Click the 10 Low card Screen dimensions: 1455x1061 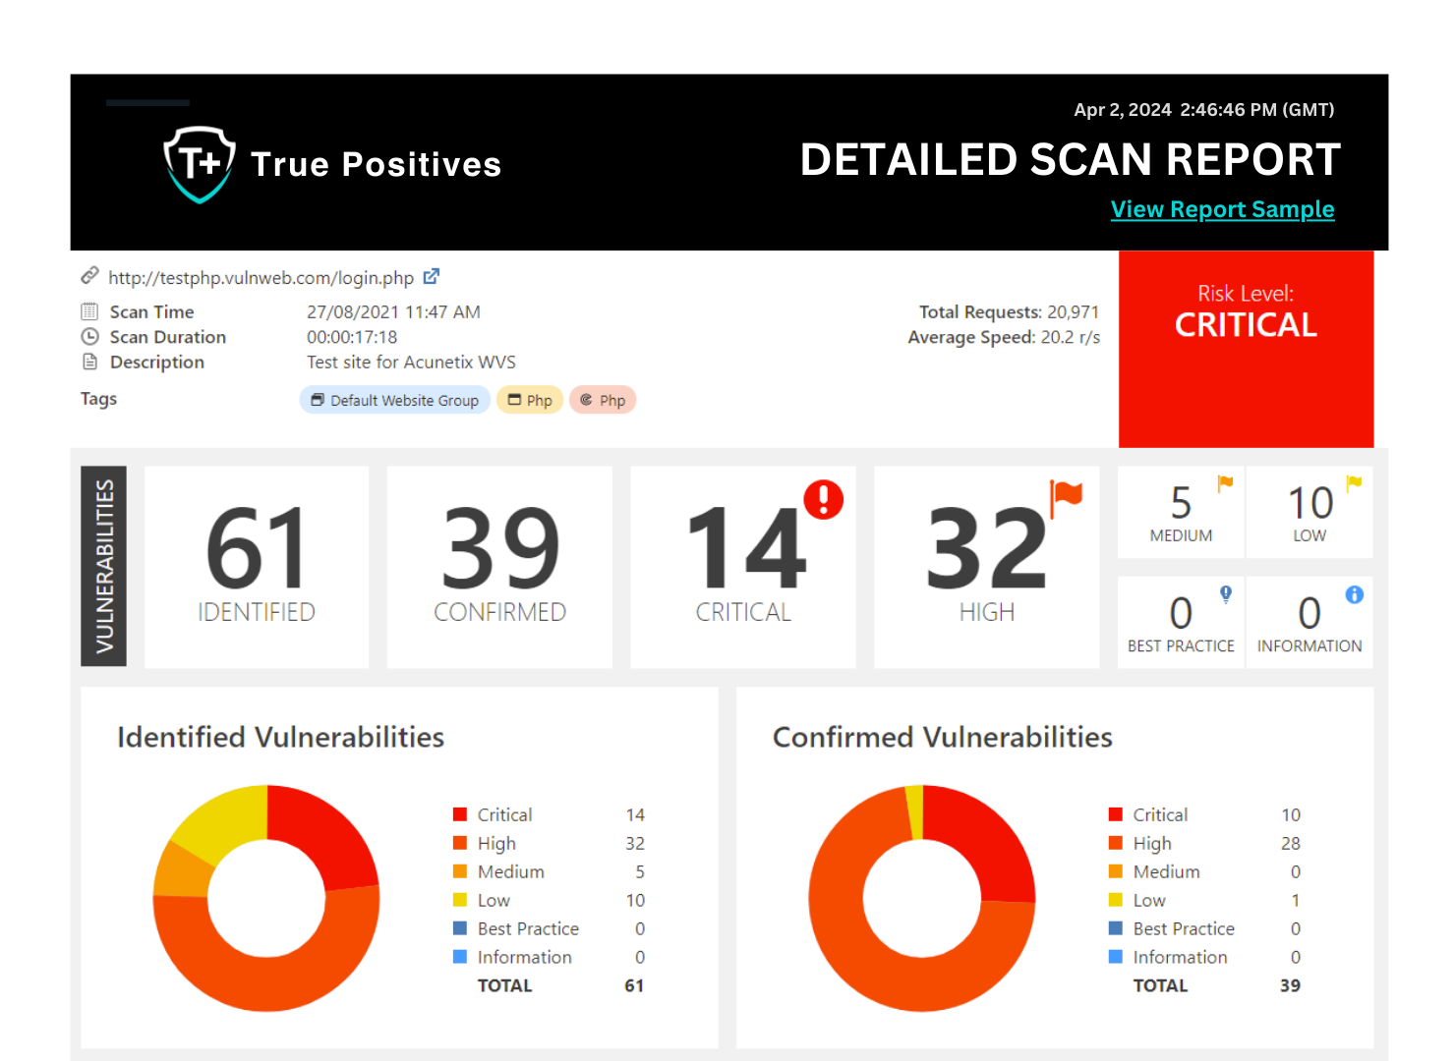click(1309, 513)
